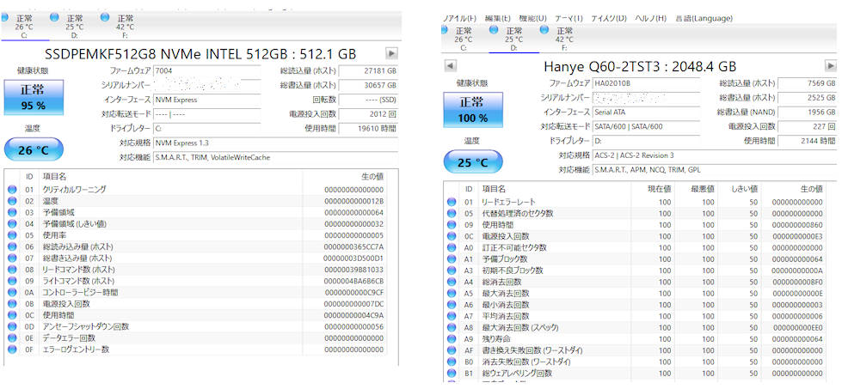Click next-disk arrow right of Hanye Q60-2TST3
This screenshot has width=842, height=389.
(830, 66)
